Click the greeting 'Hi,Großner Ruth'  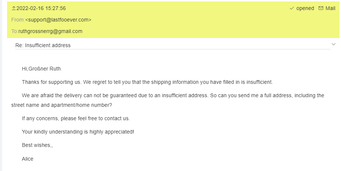point(41,69)
